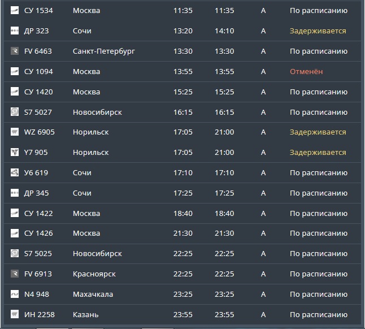Click the airline logo icon for flight FV 6463
The image size is (365, 329).
(15, 51)
